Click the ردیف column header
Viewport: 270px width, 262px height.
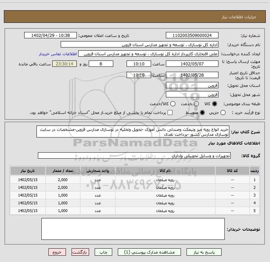(x=255, y=171)
